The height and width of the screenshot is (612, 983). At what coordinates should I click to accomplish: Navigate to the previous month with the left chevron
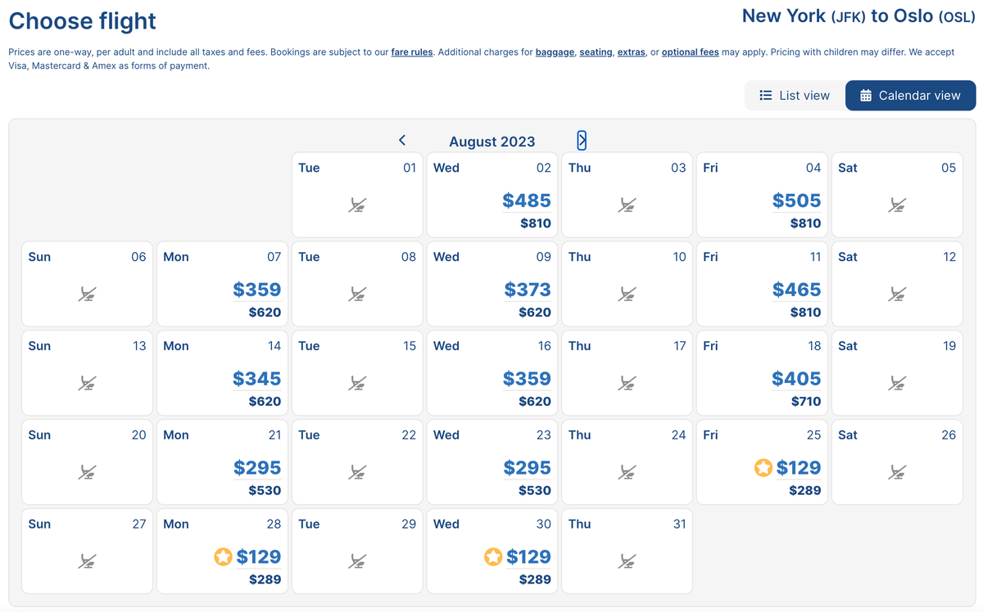[402, 140]
